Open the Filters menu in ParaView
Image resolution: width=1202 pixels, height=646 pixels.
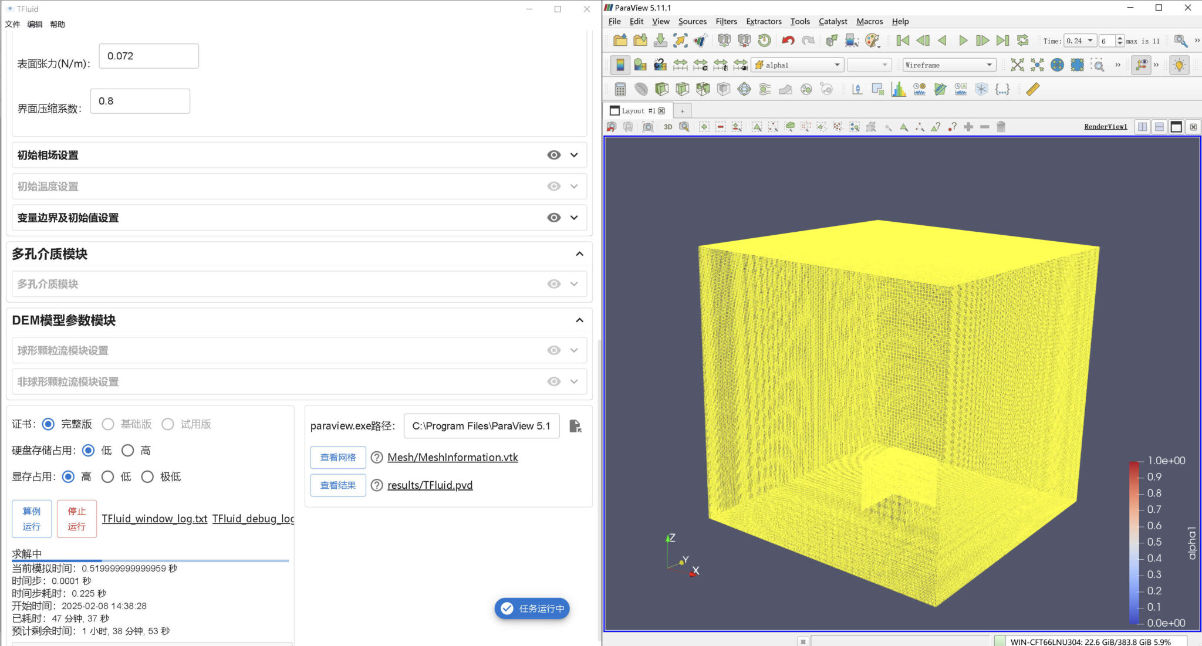coord(726,21)
